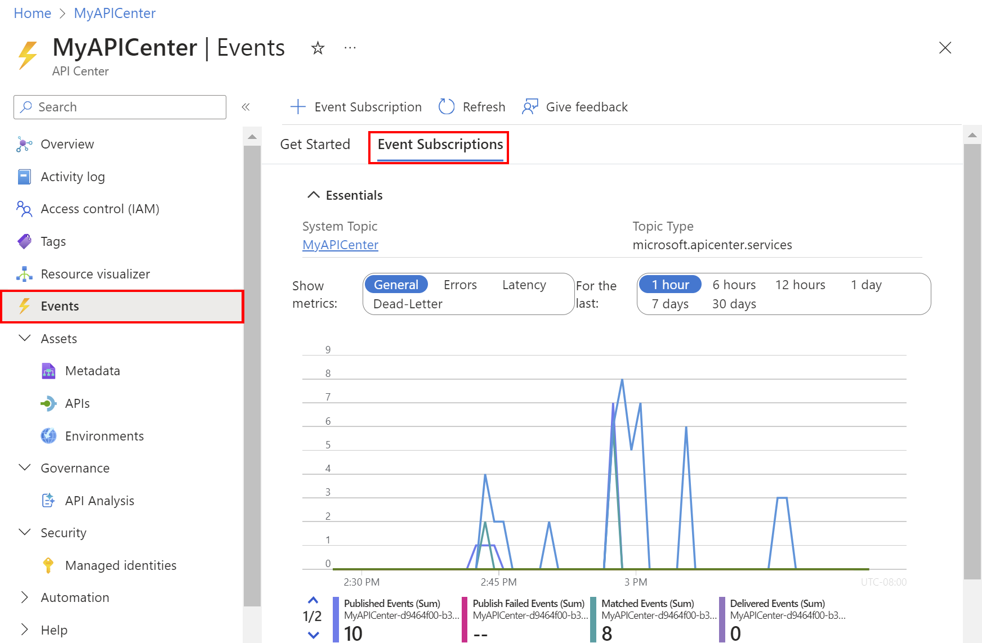Image resolution: width=982 pixels, height=643 pixels.
Task: Select the Errors metric
Action: coord(460,284)
